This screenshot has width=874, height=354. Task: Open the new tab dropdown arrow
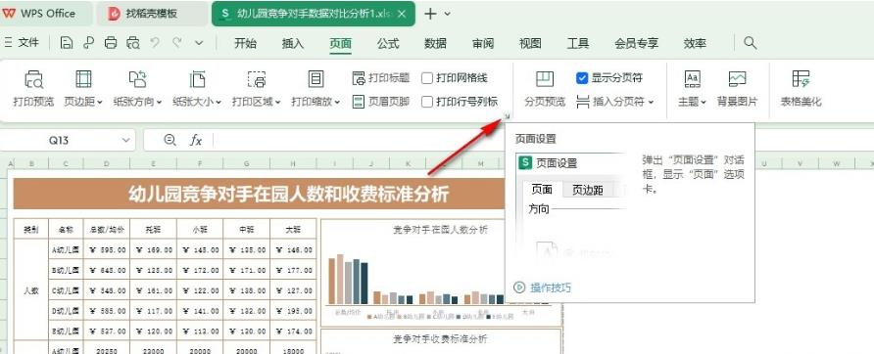pyautogui.click(x=447, y=14)
